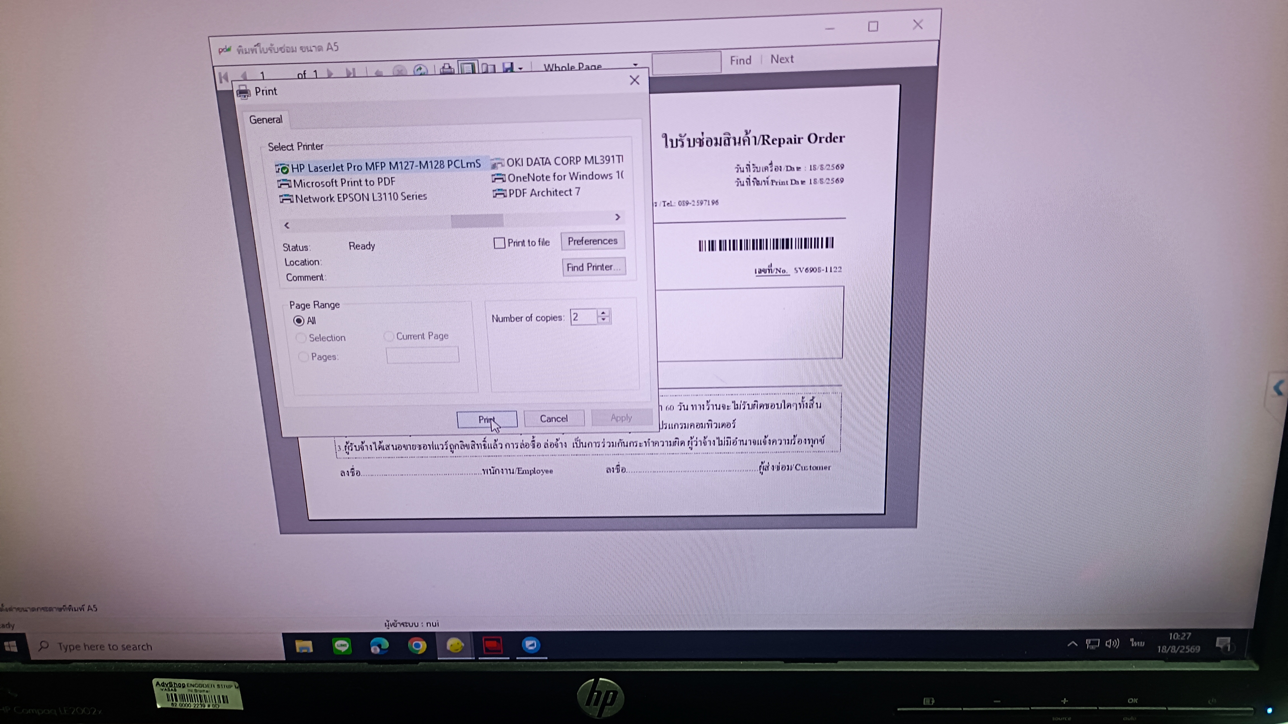Select the OKI DATA CORP ML391T printer
This screenshot has width=1288, height=724.
557,161
